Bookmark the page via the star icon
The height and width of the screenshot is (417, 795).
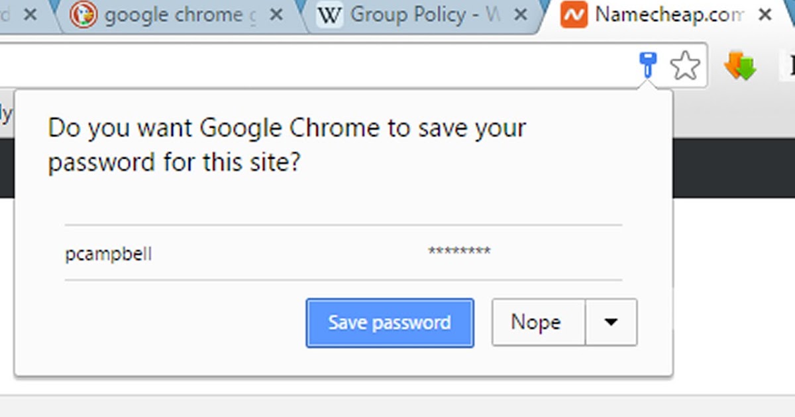tap(686, 65)
